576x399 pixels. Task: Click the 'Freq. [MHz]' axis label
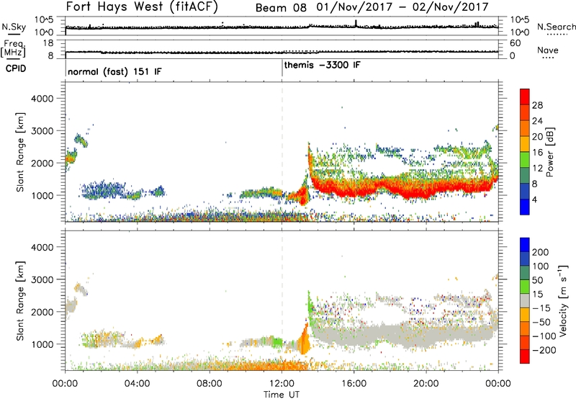tap(13, 48)
